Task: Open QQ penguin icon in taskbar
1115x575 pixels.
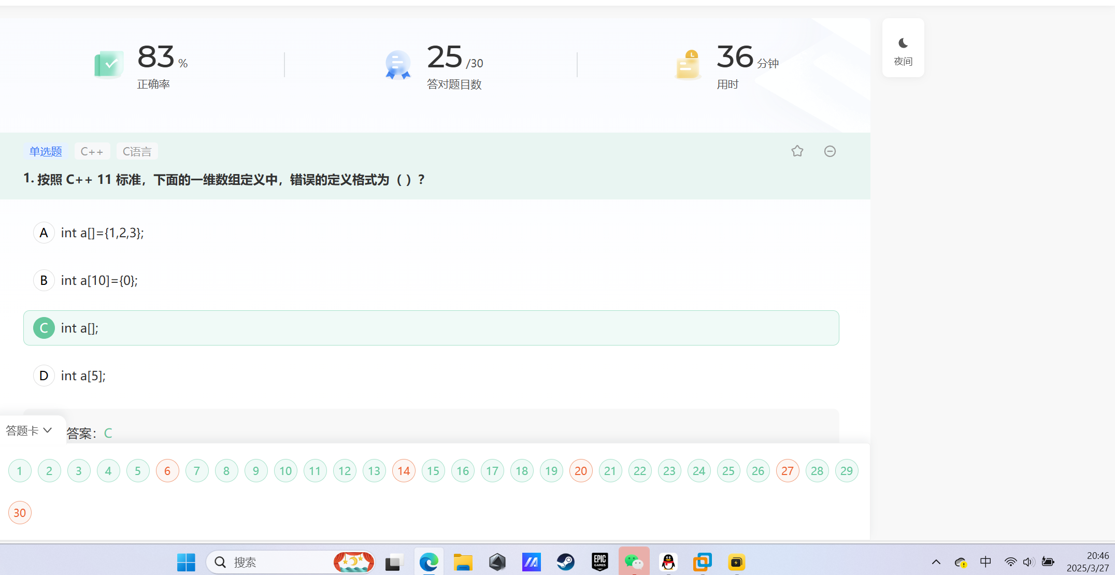Action: pos(668,562)
